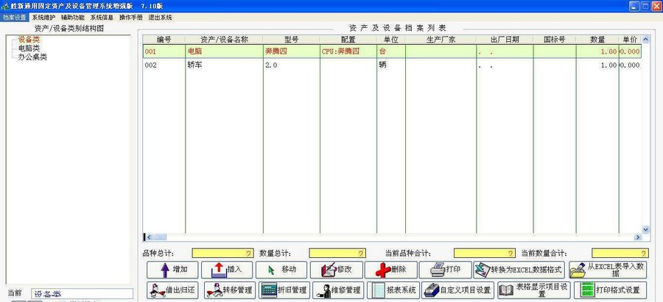This screenshot has height=302, width=663.
Task: Click the 插入 (insert) button
Action: 227,270
